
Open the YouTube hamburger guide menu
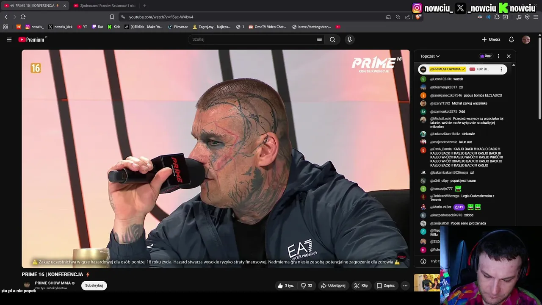click(x=9, y=39)
